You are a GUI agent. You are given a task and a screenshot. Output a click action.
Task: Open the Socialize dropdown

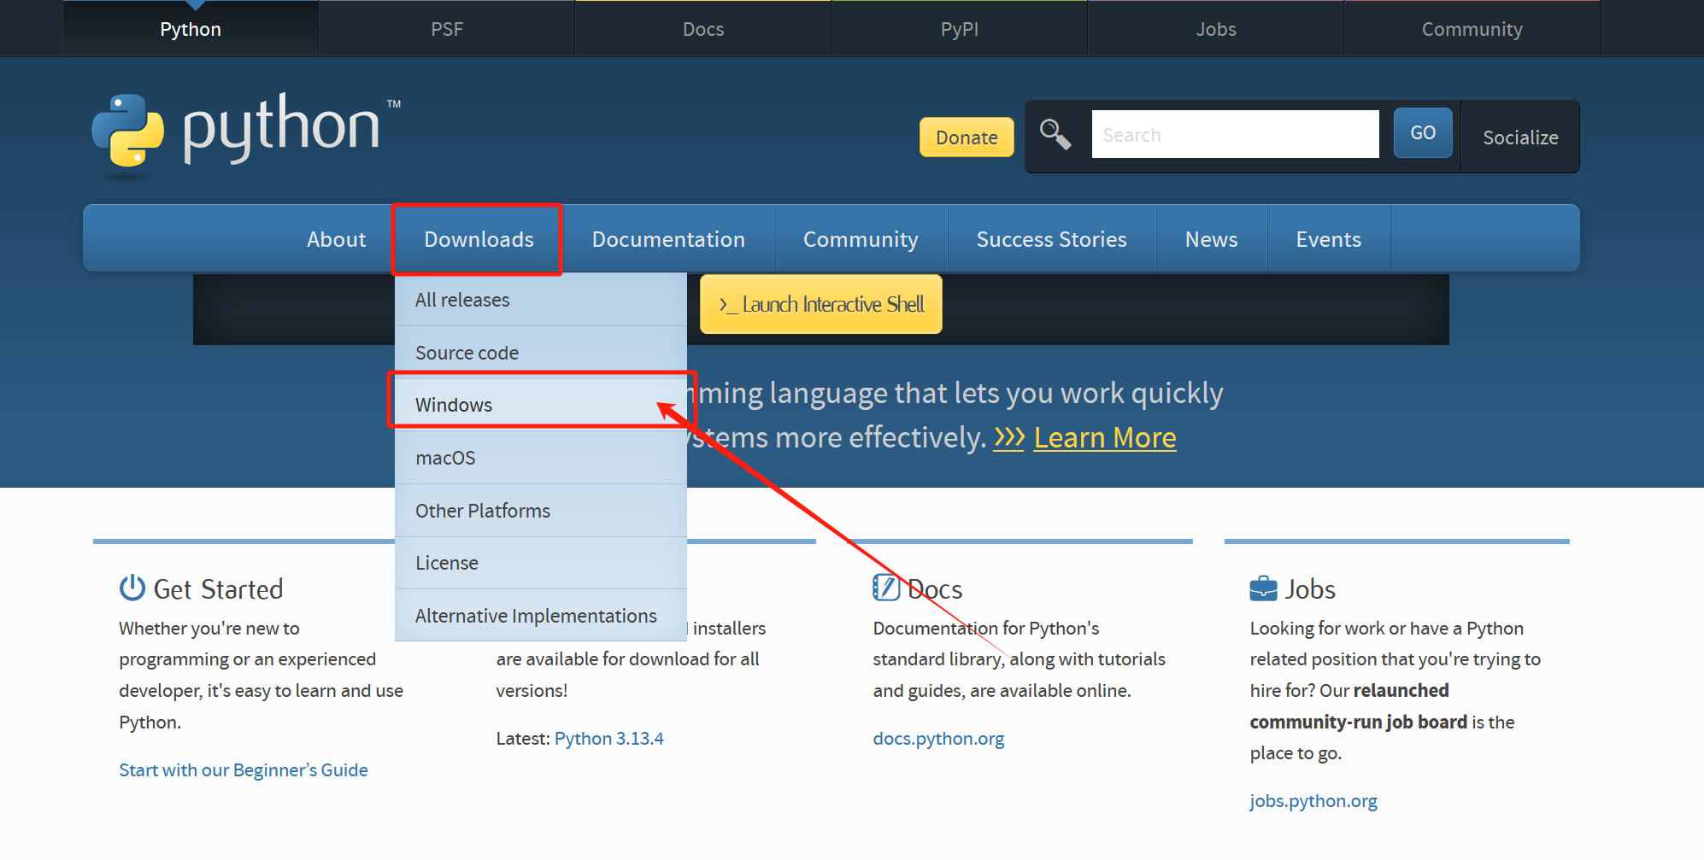[x=1519, y=137]
